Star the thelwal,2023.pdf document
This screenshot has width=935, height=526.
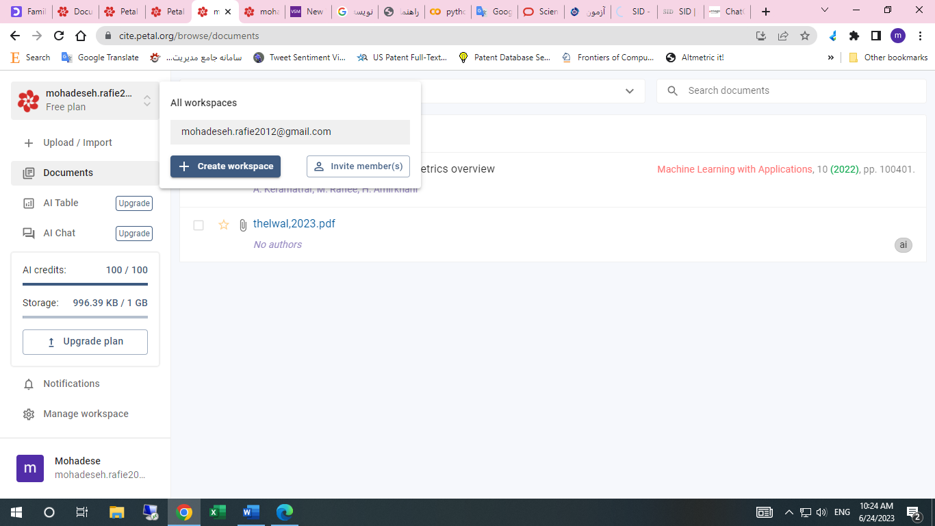click(x=224, y=225)
